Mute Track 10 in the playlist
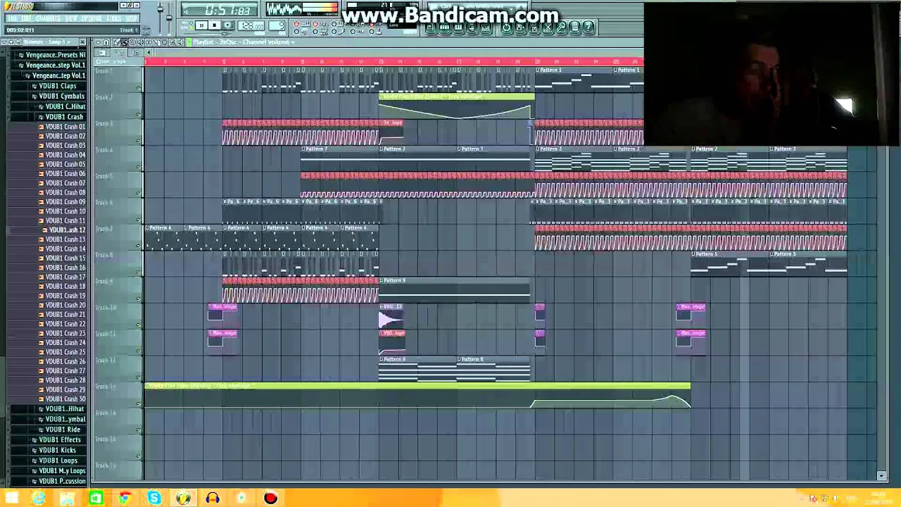The image size is (901, 507). [x=139, y=325]
